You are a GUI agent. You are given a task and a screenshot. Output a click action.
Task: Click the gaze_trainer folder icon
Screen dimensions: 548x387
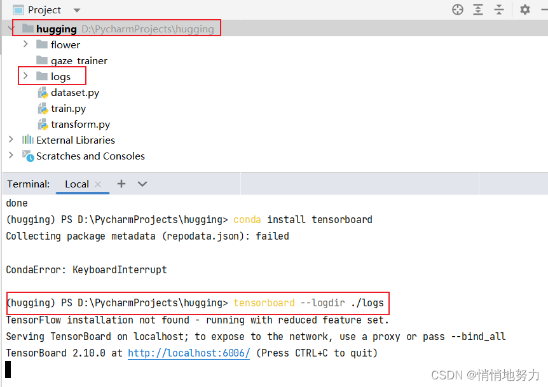pyautogui.click(x=42, y=60)
